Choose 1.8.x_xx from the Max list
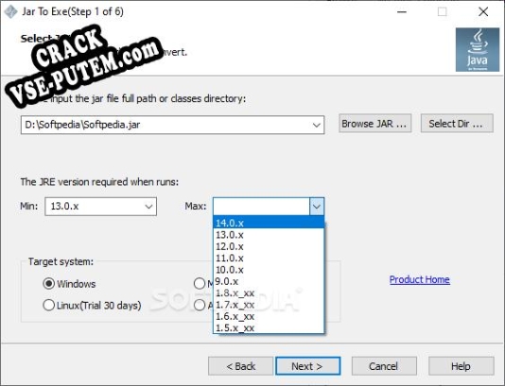The height and width of the screenshot is (386, 505). coord(269,293)
